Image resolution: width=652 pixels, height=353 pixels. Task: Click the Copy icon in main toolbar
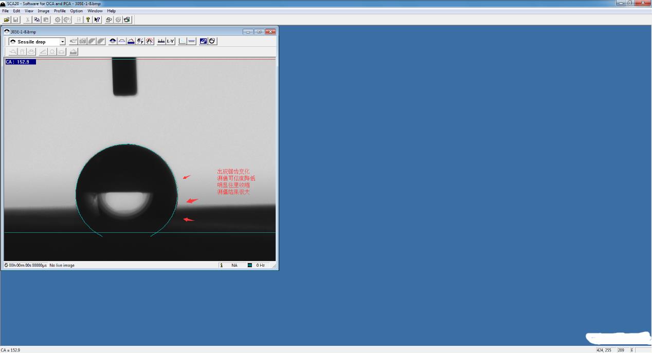[x=37, y=20]
